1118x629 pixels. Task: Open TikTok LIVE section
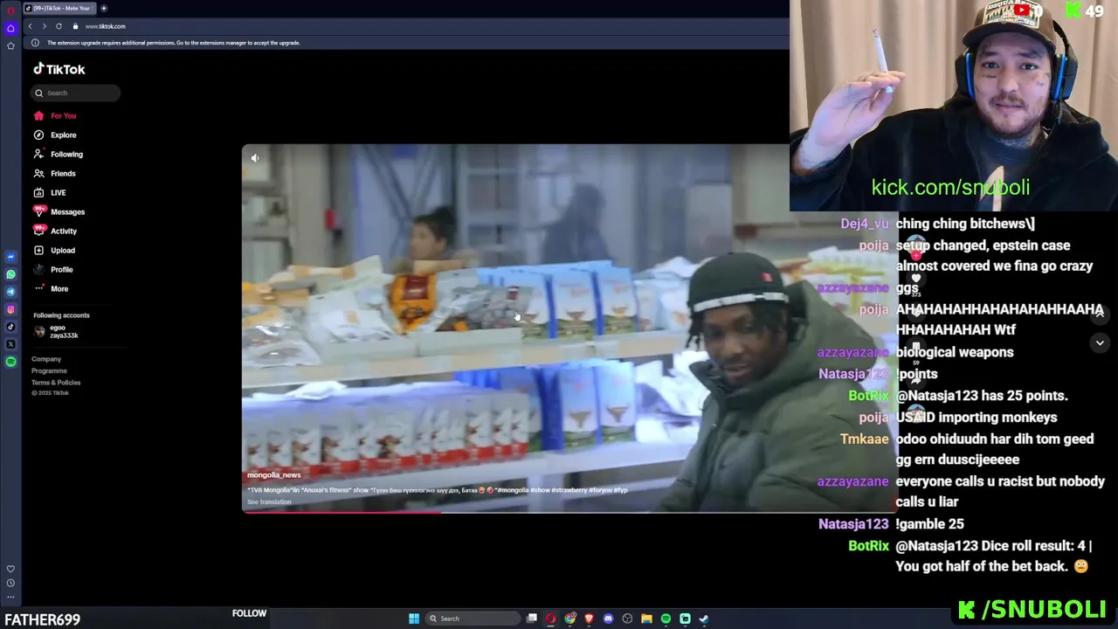pyautogui.click(x=50, y=192)
